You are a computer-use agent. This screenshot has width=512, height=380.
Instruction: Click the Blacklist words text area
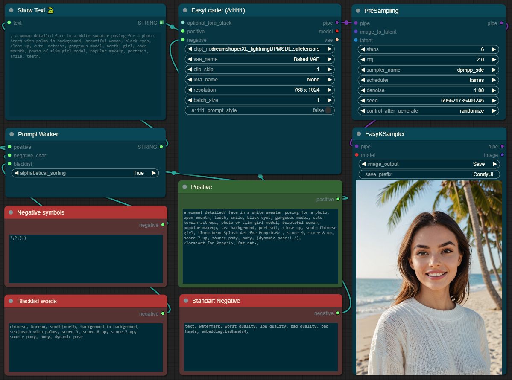coord(85,348)
